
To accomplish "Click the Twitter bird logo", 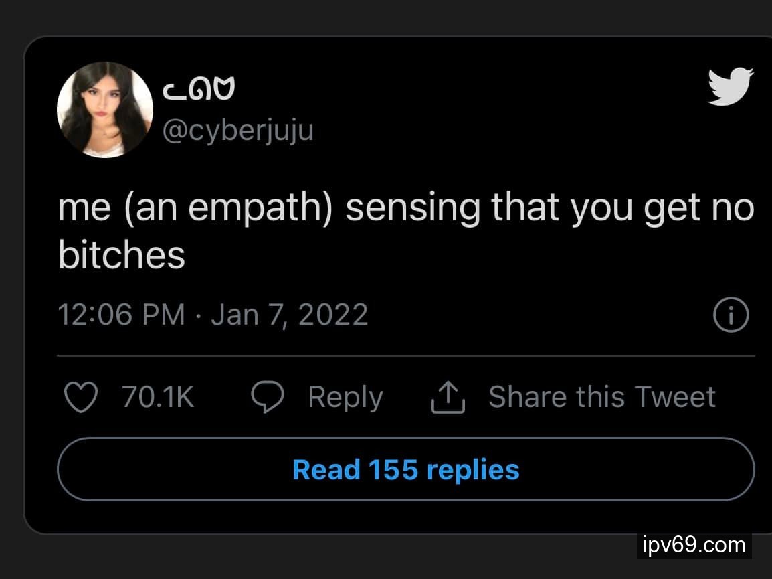I will coord(730,87).
